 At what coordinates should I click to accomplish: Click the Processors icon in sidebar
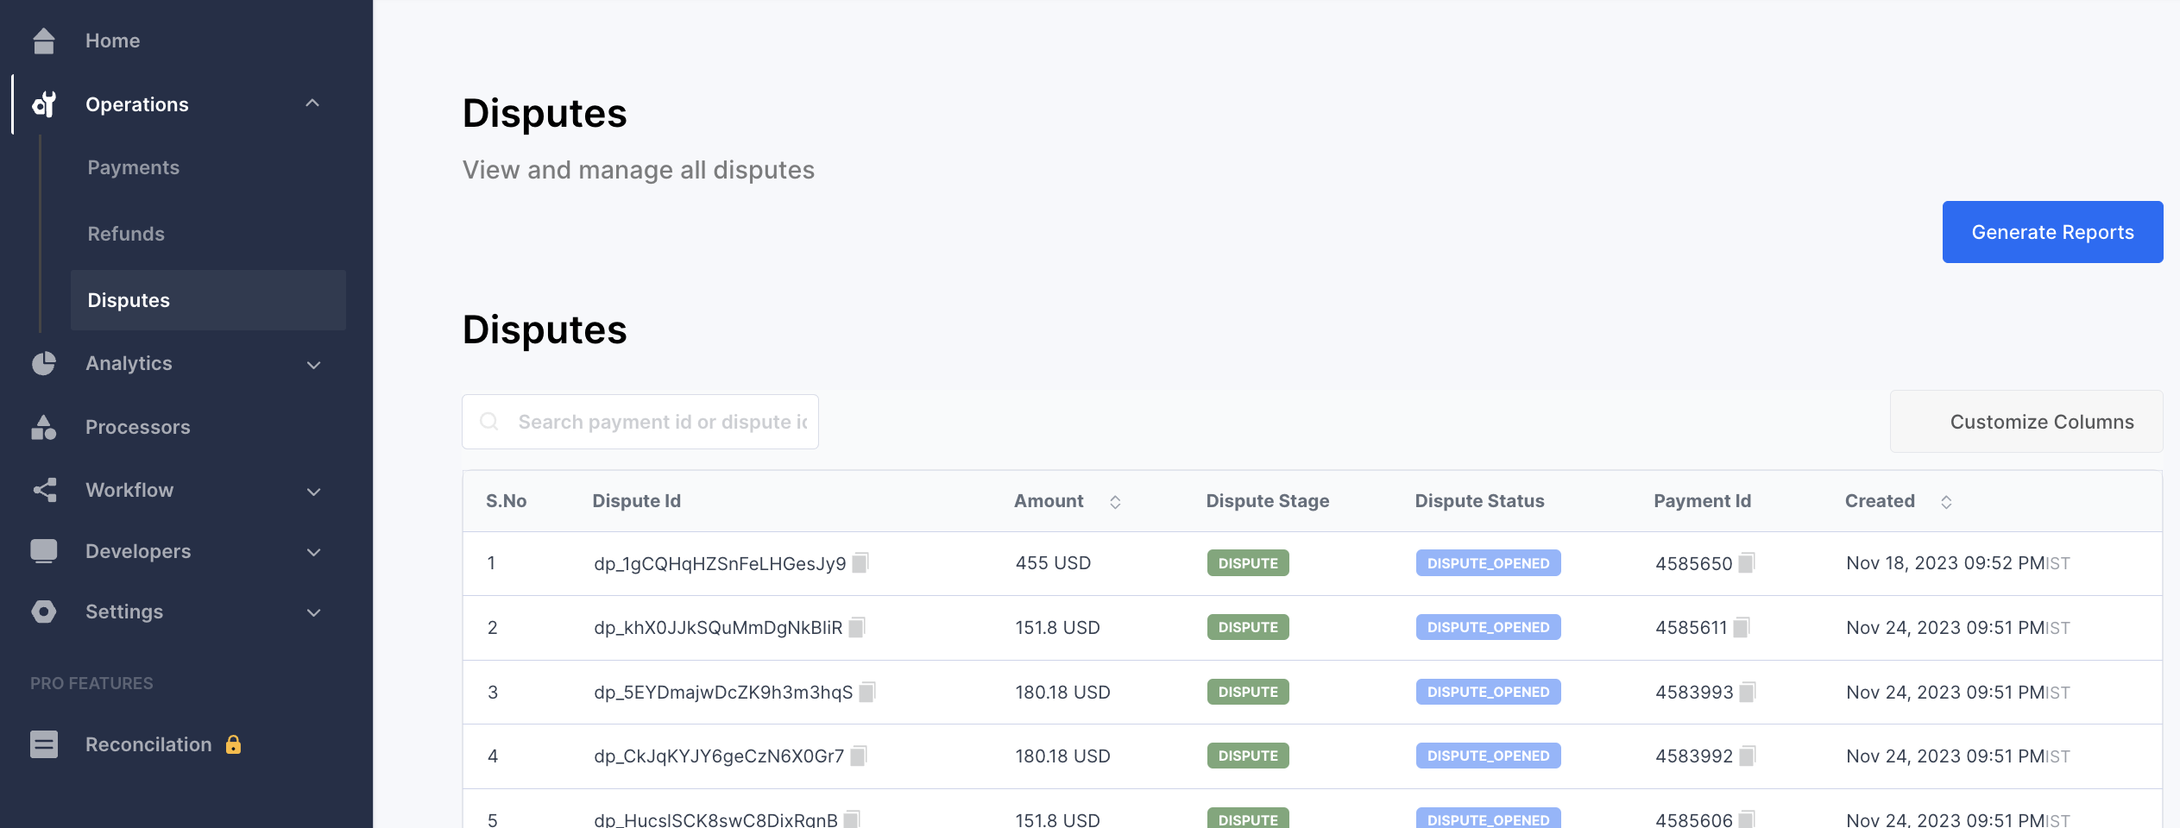pos(43,428)
